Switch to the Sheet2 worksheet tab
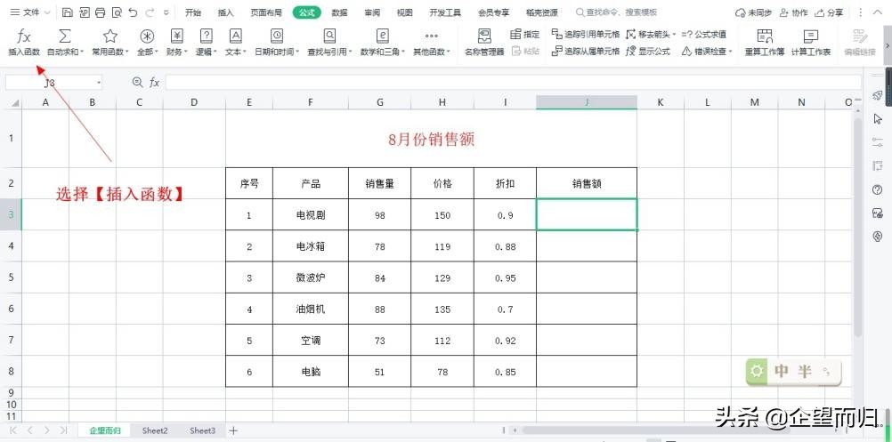This screenshot has height=442, width=892. pos(155,430)
